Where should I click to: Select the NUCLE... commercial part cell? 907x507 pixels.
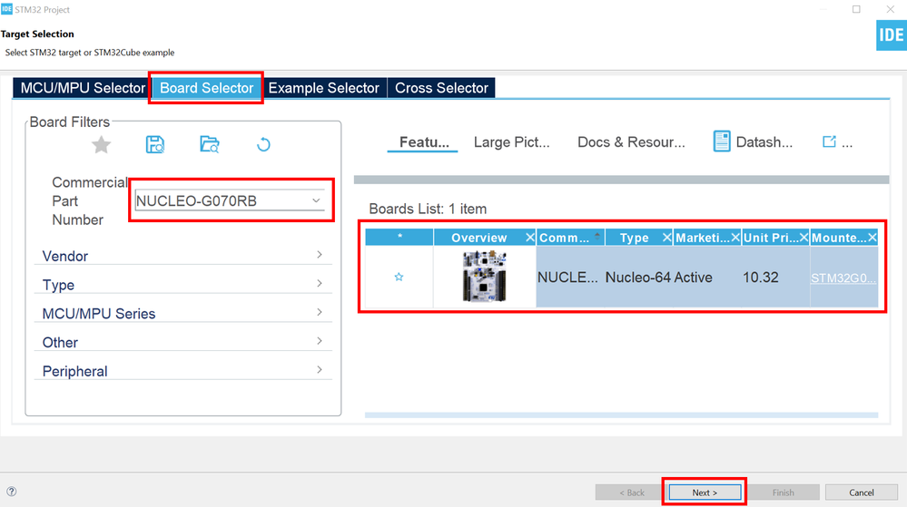tap(570, 277)
